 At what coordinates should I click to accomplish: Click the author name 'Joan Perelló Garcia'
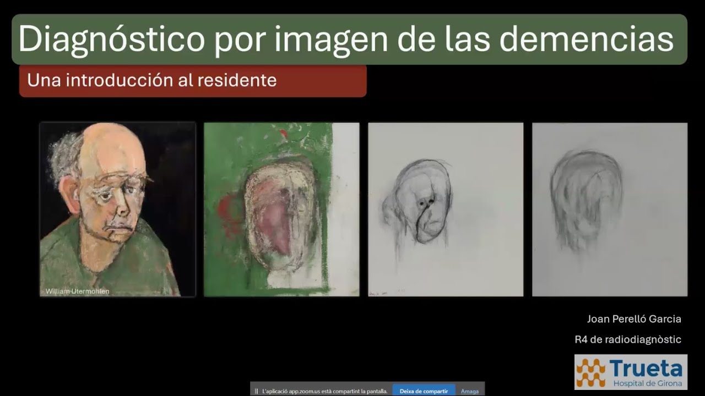[x=634, y=319]
